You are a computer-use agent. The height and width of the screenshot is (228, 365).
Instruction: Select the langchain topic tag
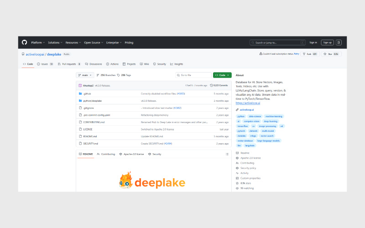click(250, 145)
